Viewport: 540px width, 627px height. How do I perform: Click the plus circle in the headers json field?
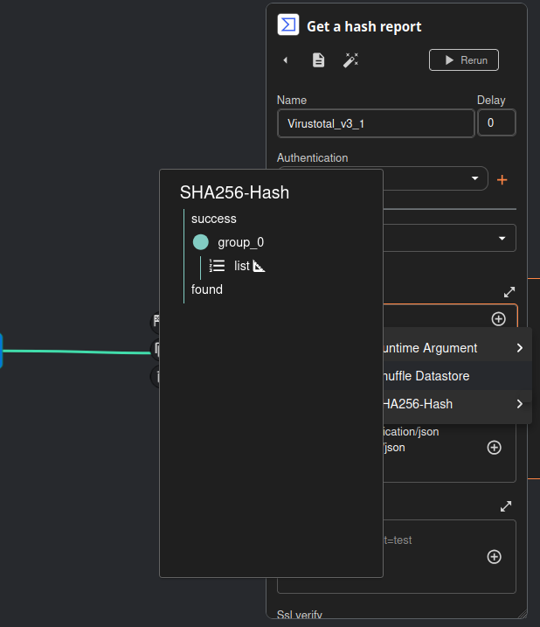(x=494, y=448)
